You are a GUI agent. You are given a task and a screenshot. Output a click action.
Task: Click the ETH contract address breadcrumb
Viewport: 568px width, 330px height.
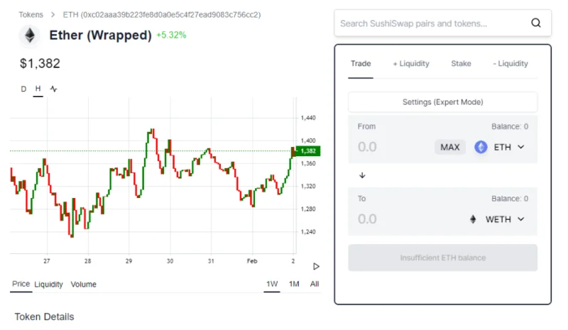click(x=162, y=15)
